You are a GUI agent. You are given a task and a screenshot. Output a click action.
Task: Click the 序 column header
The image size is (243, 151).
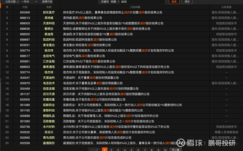coord(7,7)
